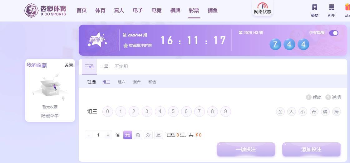Select 分 bet unit
This screenshot has width=350, height=163.
pyautogui.click(x=148, y=135)
